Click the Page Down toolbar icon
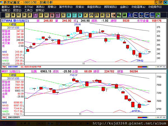This screenshot has height=126, width=168. point(147,15)
